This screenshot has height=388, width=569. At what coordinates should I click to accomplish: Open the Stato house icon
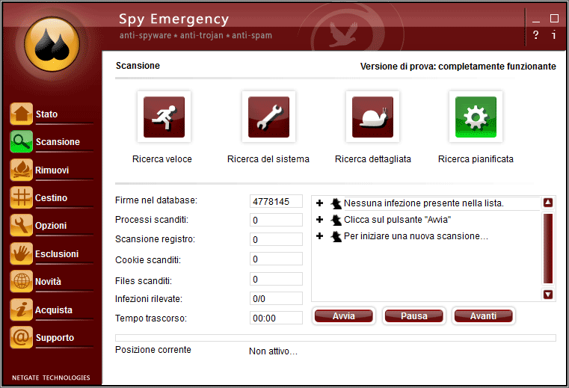(x=22, y=114)
